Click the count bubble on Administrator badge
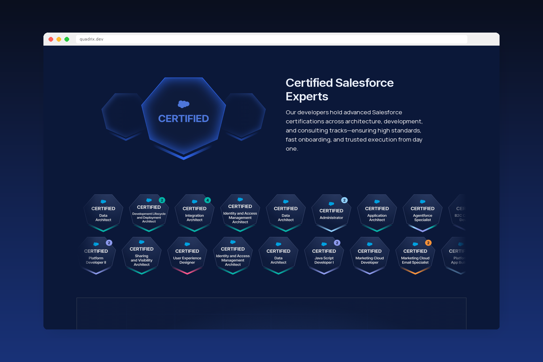 344,200
